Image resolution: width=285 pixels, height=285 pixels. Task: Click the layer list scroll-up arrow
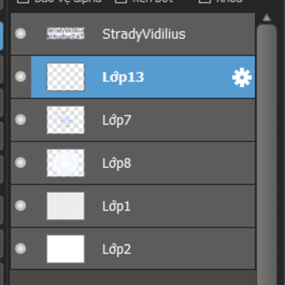point(267,18)
